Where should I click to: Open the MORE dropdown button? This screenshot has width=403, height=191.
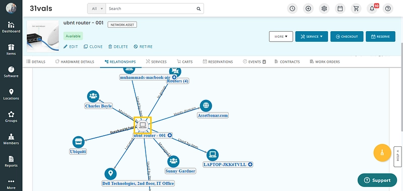[281, 36]
